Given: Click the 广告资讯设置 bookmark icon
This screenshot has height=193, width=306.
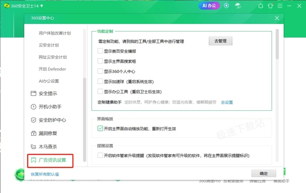Looking at the screenshot, I should click(x=33, y=160).
